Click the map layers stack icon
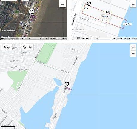The height and width of the screenshot is (129, 137). pos(25,47)
